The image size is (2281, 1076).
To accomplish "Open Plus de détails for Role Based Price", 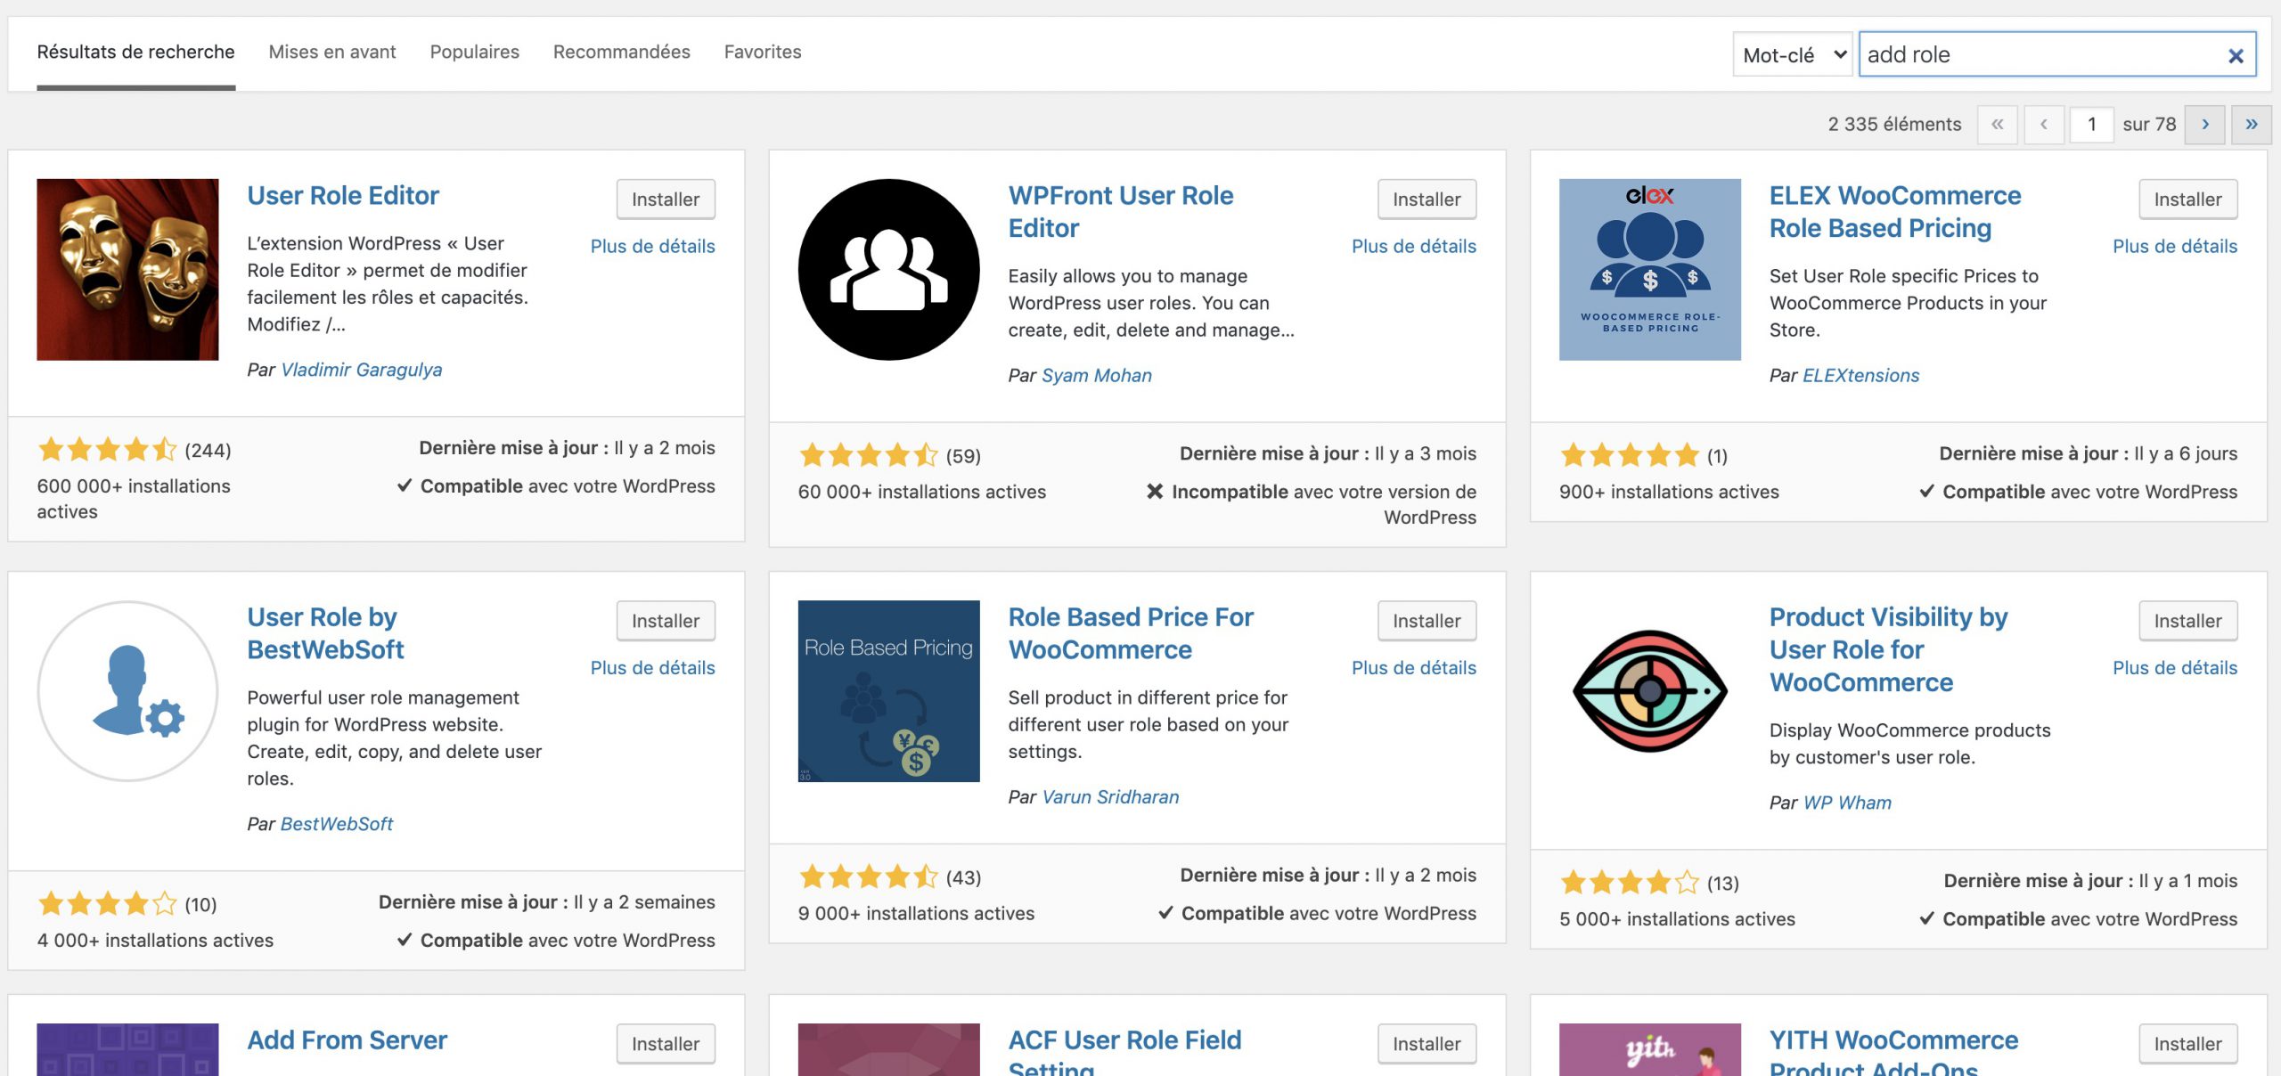I will point(1413,667).
